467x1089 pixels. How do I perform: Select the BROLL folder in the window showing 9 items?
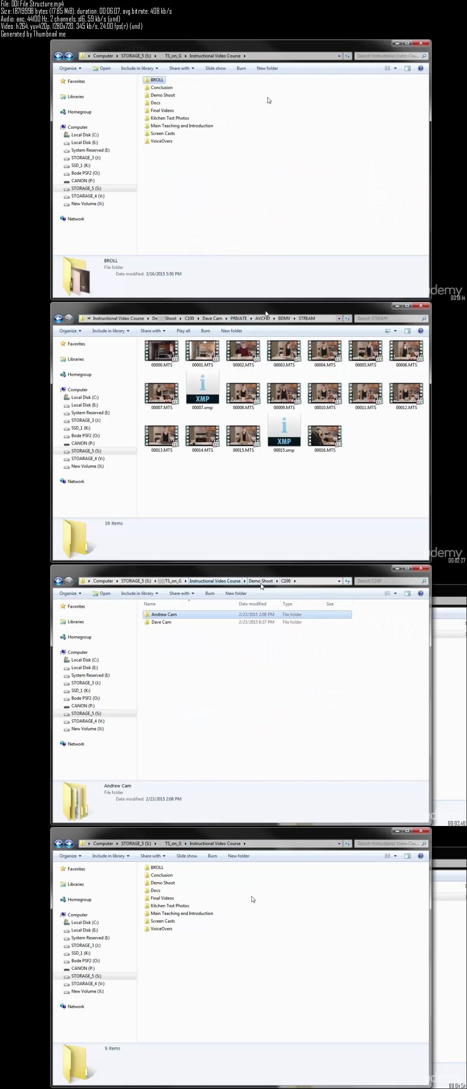(154, 868)
